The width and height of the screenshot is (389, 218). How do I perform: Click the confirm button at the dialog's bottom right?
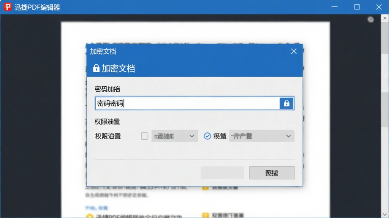click(272, 173)
